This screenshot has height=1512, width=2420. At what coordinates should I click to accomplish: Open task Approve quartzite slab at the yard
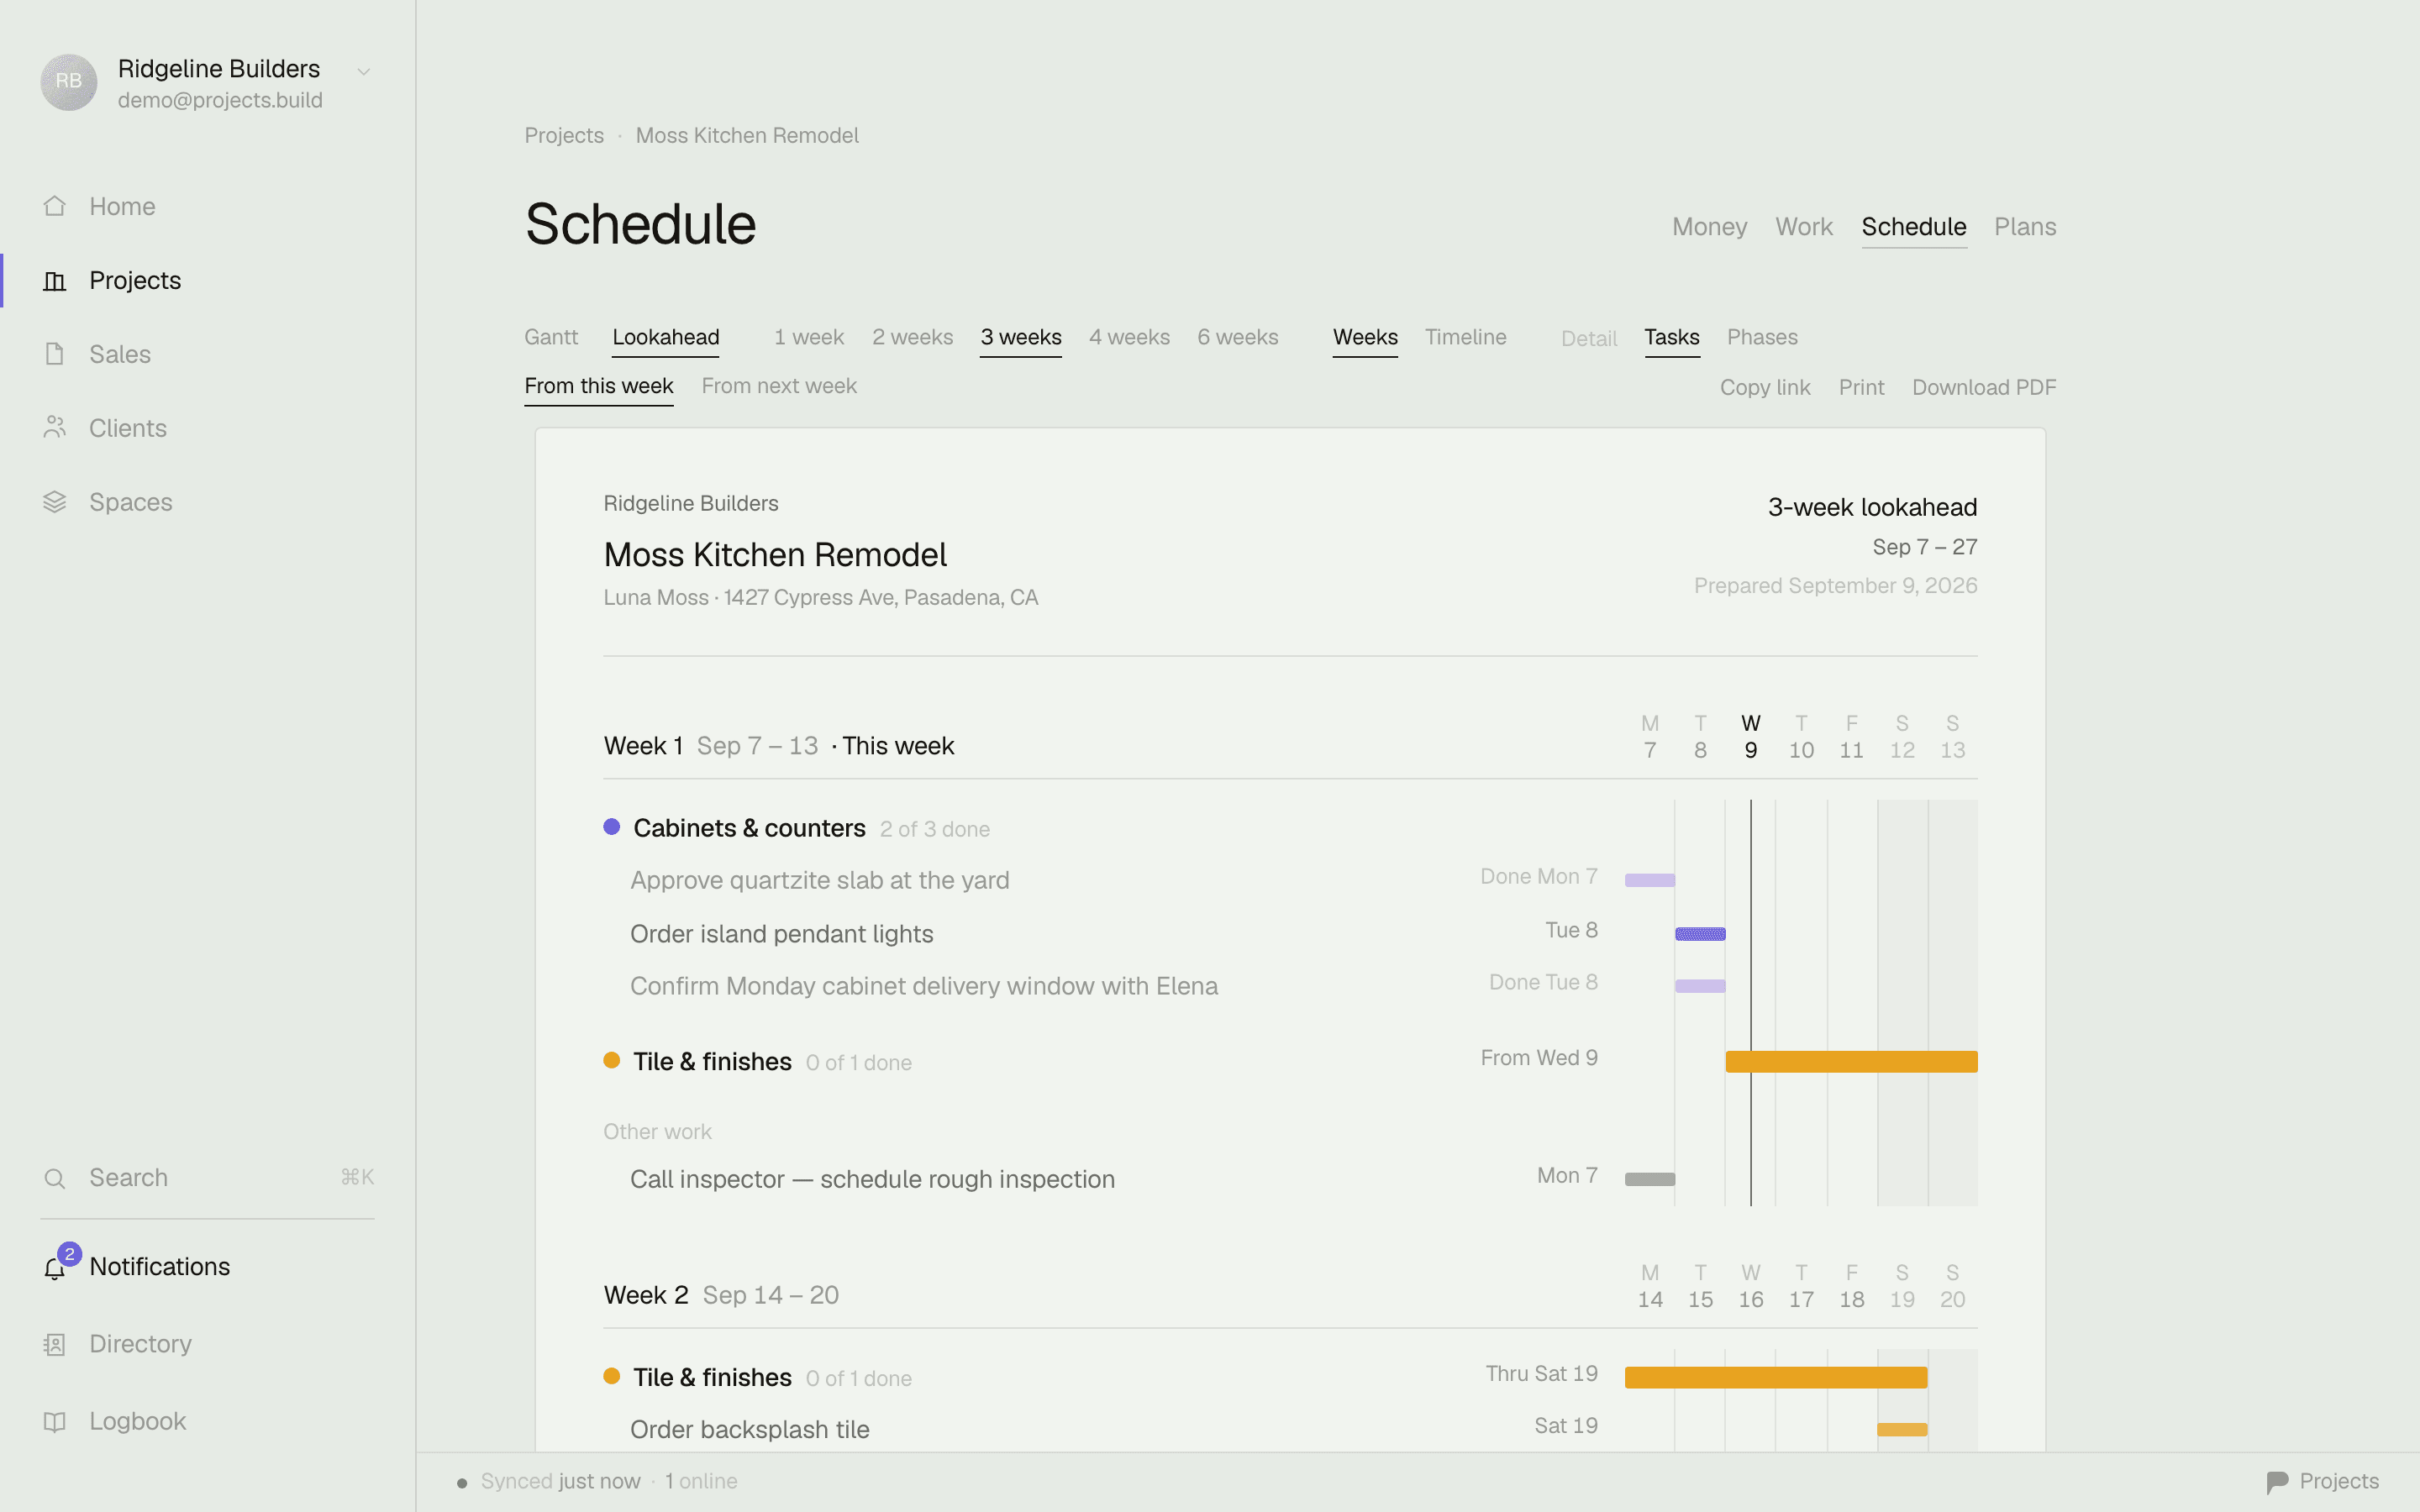point(820,880)
